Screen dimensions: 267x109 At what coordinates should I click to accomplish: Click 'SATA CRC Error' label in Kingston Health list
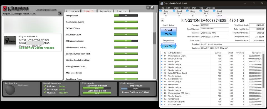(73, 28)
